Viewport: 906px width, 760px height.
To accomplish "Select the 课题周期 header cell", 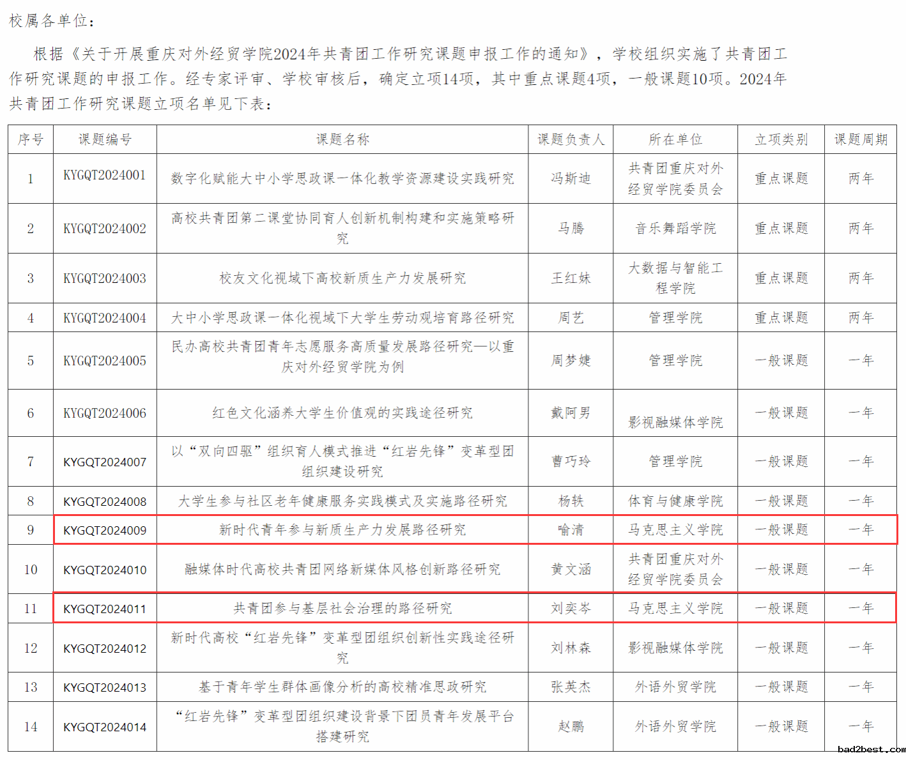I will 861,139.
